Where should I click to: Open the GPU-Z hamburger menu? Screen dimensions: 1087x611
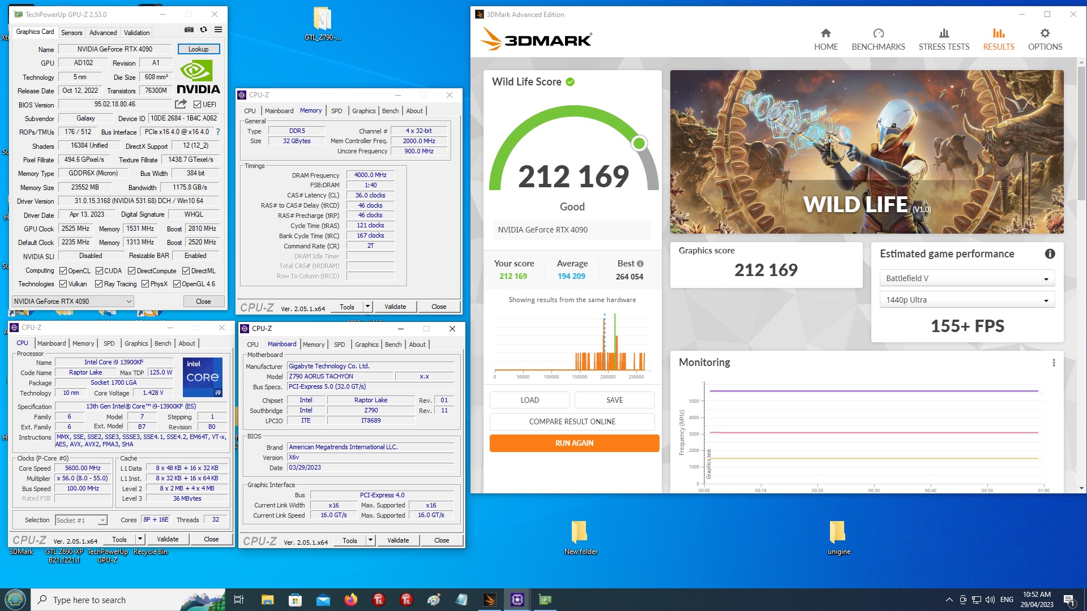218,30
